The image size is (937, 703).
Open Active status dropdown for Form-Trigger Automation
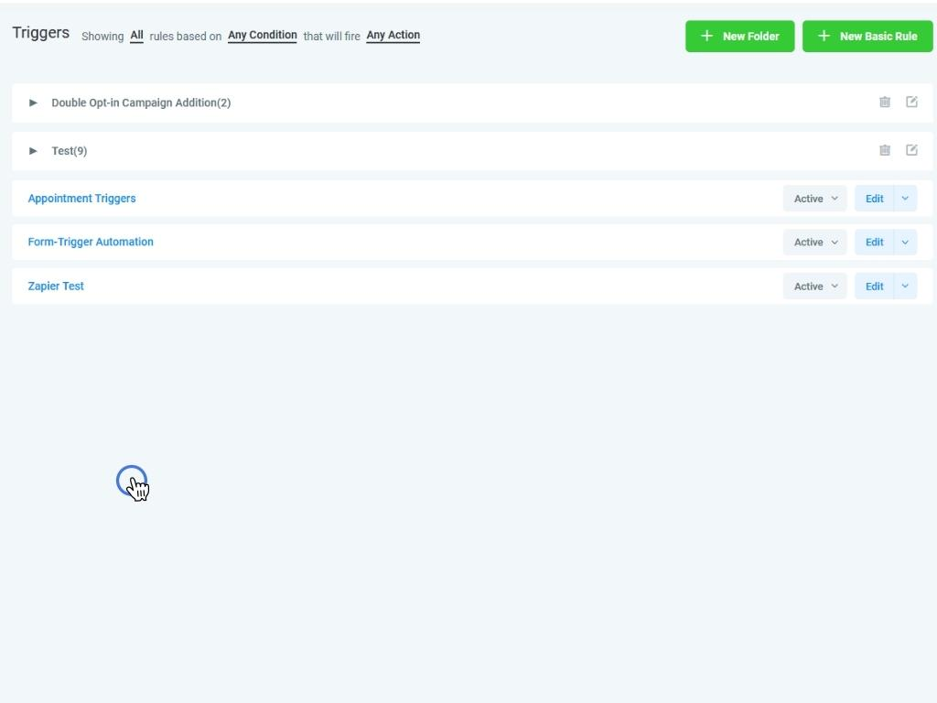coord(815,242)
